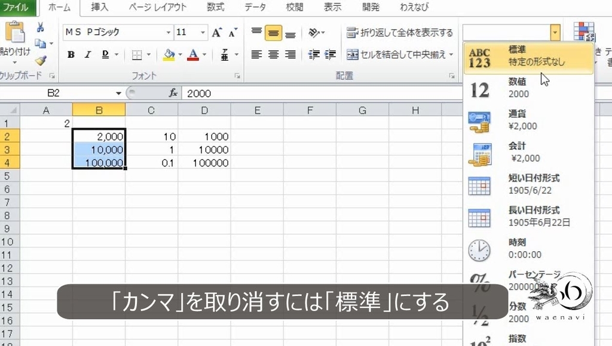Open the font name dropdown
The image size is (612, 346).
coord(168,32)
